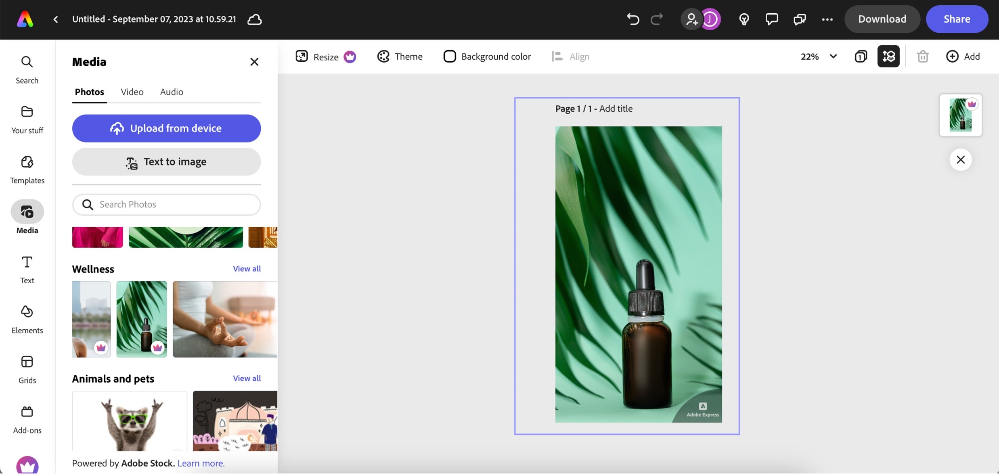The height and width of the screenshot is (475, 999).
Task: Click the wellness dropper bottle thumbnail
Action: pos(141,319)
